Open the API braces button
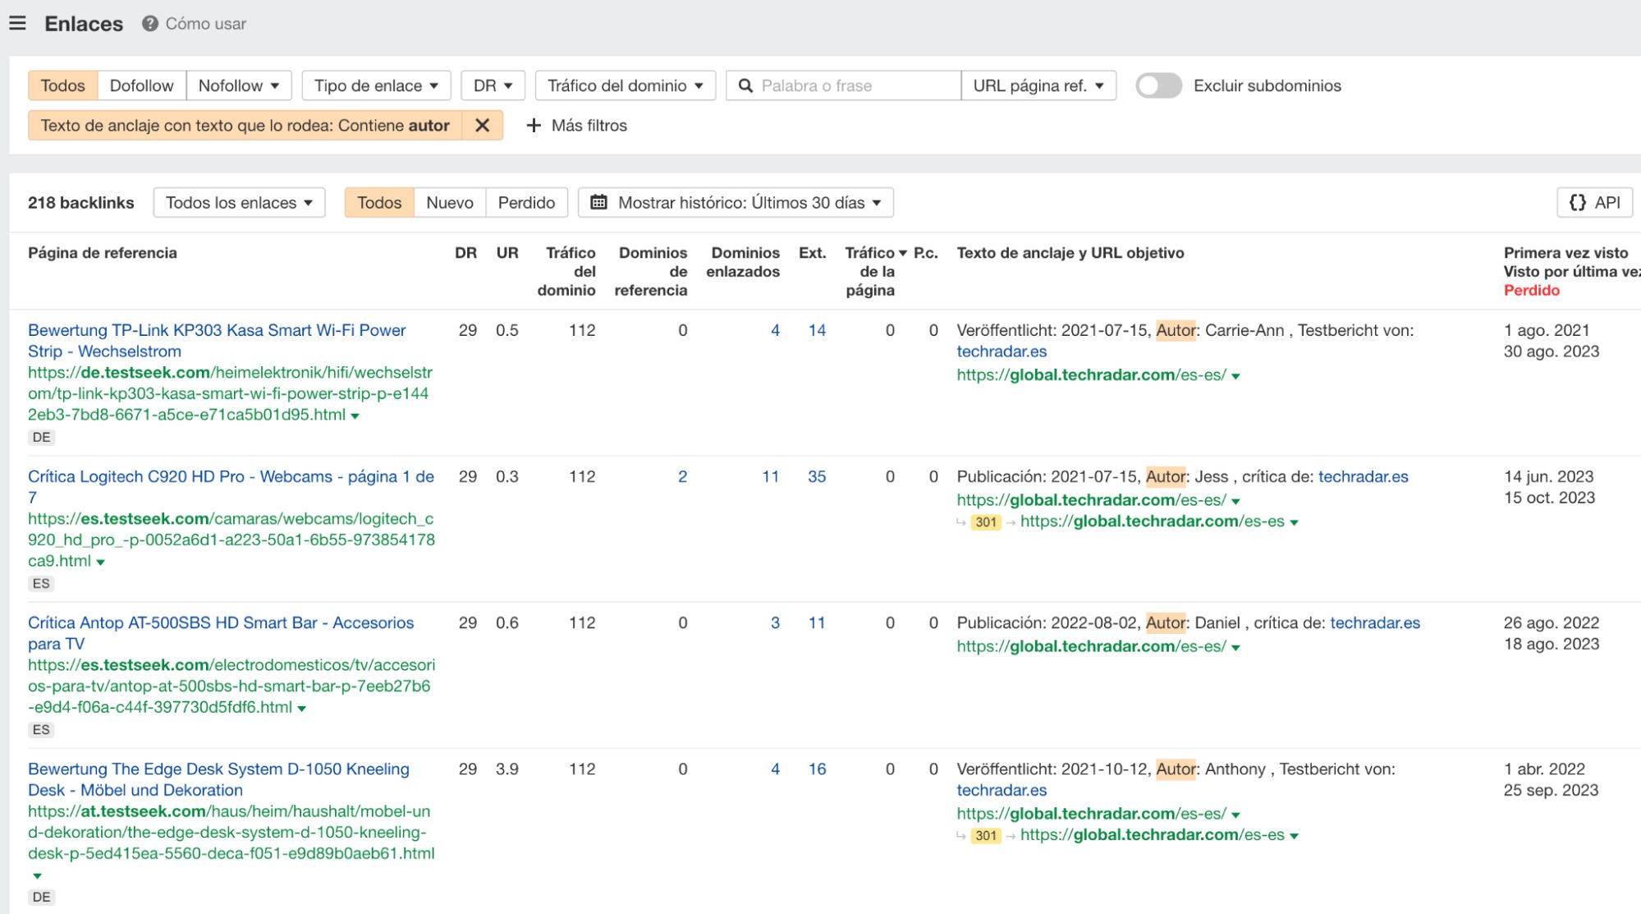1641x914 pixels. [x=1594, y=203]
